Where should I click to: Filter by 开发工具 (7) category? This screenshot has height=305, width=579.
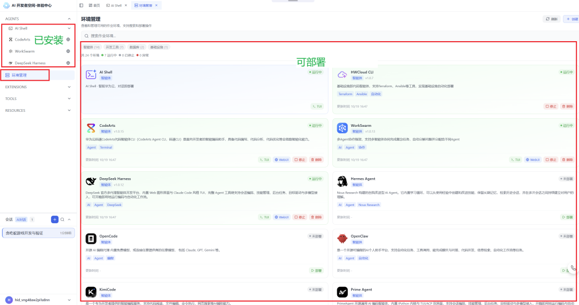tap(115, 47)
